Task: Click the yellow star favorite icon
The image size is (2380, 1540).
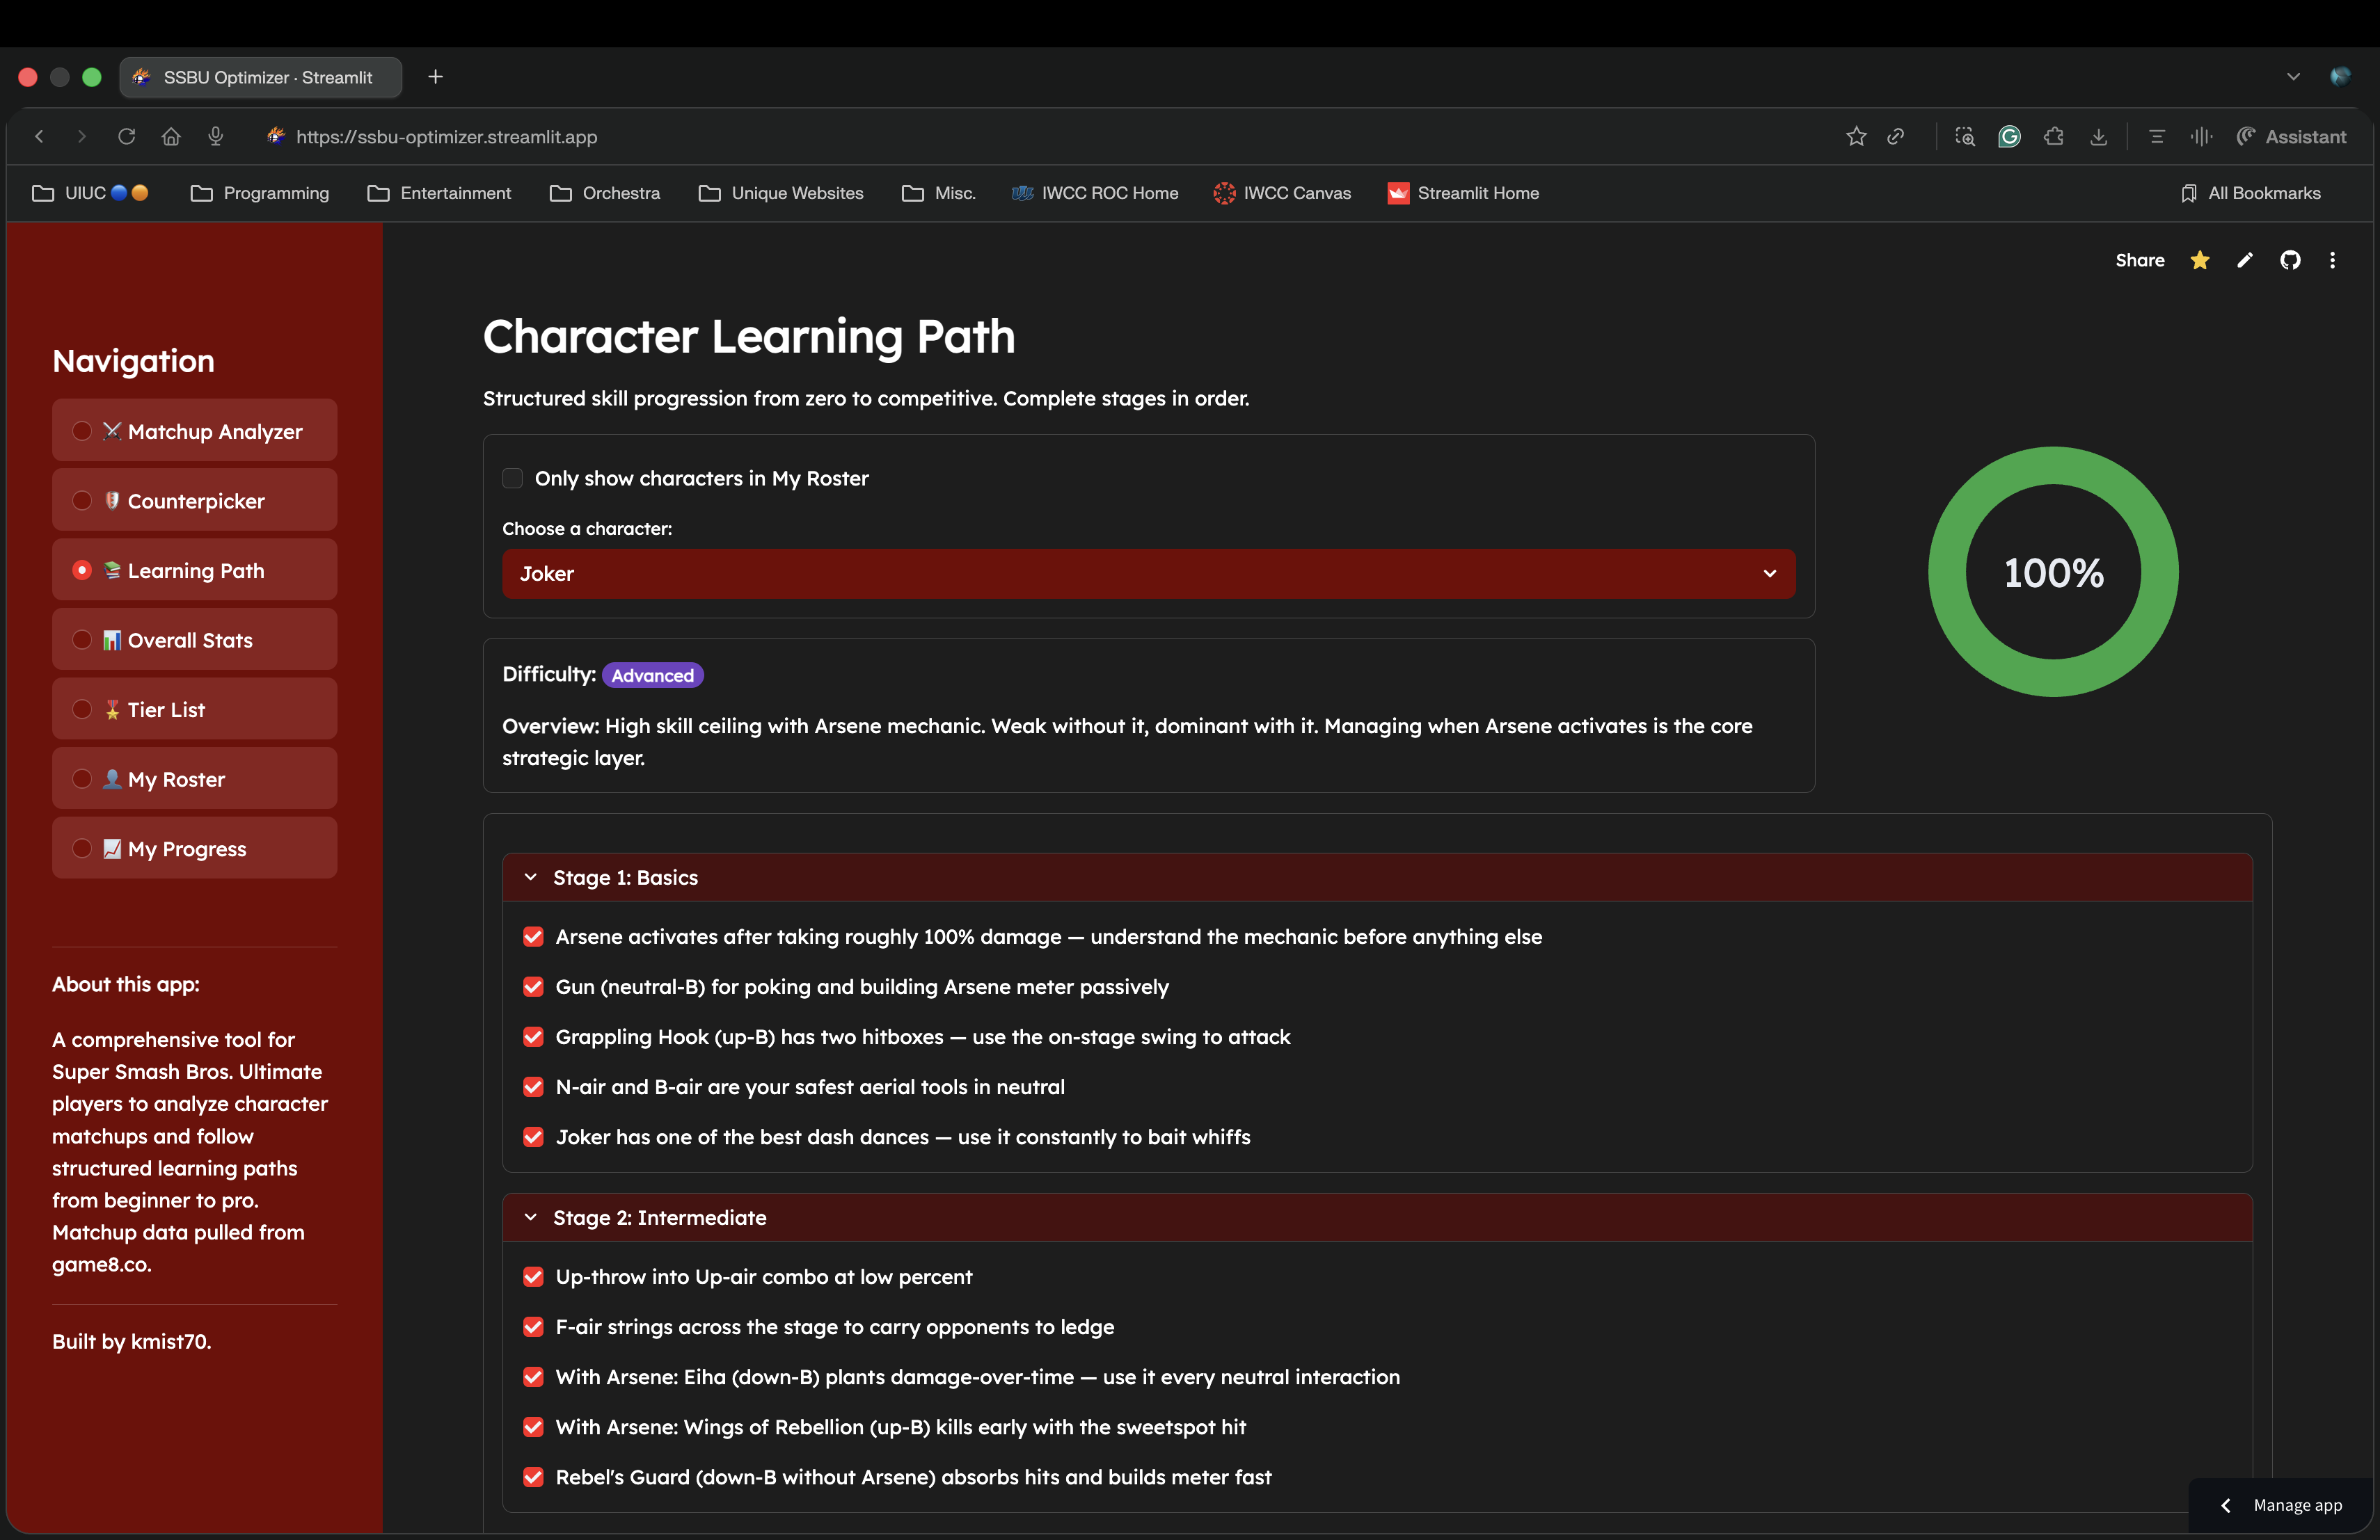Action: pyautogui.click(x=2200, y=260)
